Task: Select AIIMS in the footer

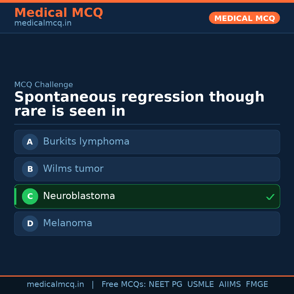Action: tap(230, 284)
